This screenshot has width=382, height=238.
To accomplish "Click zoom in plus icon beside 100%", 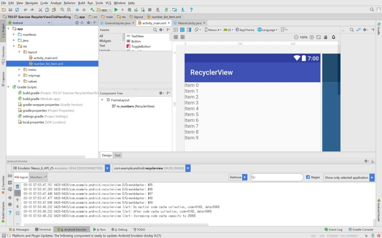I will (x=311, y=37).
